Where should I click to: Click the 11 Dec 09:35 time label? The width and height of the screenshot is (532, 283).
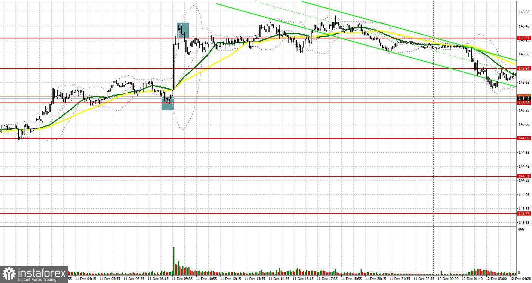(x=183, y=279)
